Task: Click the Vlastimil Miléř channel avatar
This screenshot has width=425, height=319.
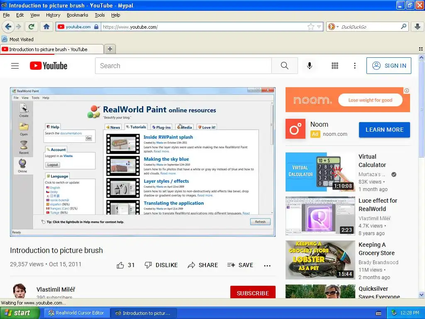Action: point(20,291)
